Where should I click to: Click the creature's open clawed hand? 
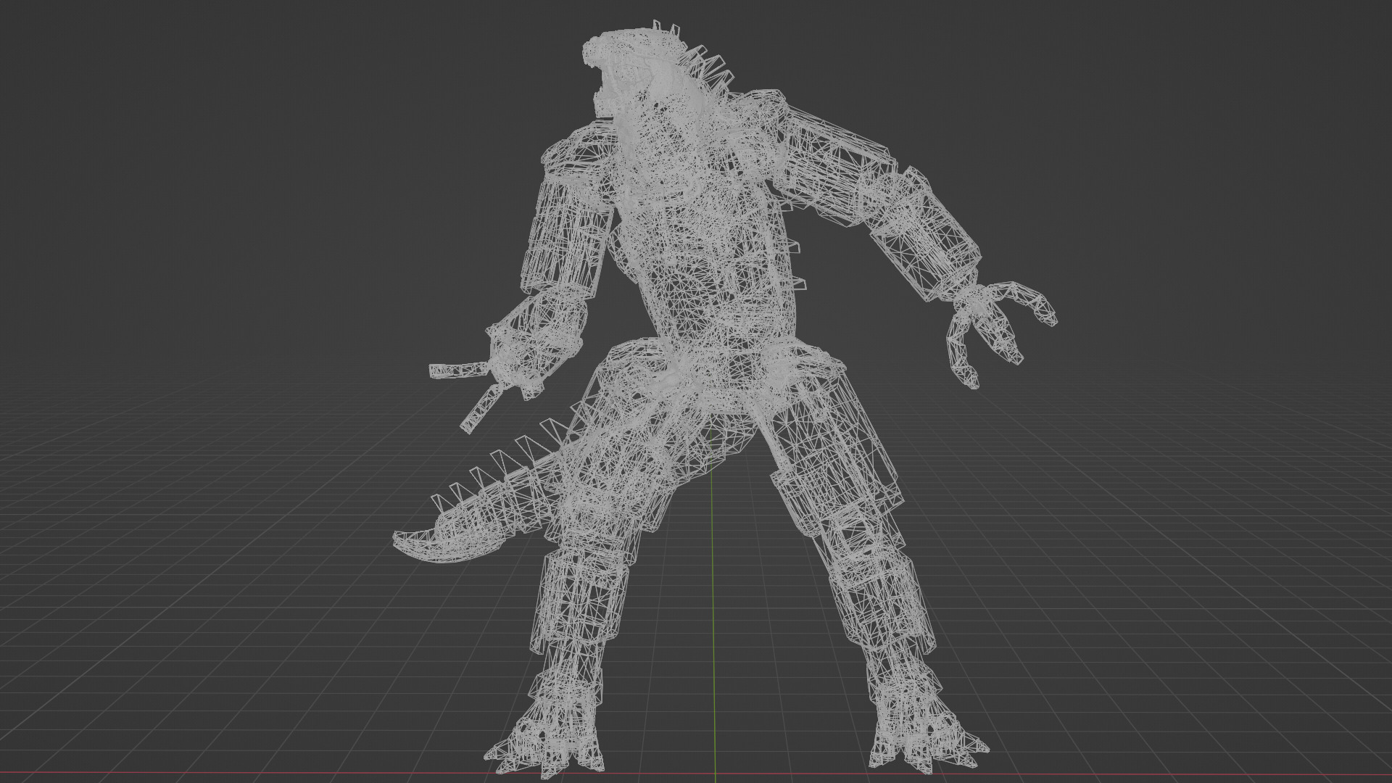tap(1001, 335)
